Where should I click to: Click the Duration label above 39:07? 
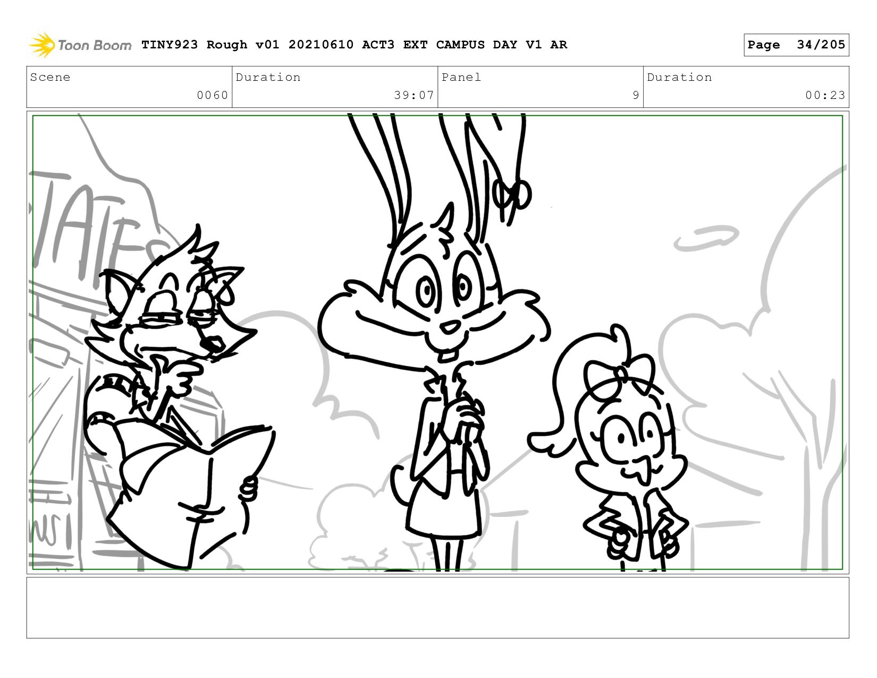click(x=268, y=78)
